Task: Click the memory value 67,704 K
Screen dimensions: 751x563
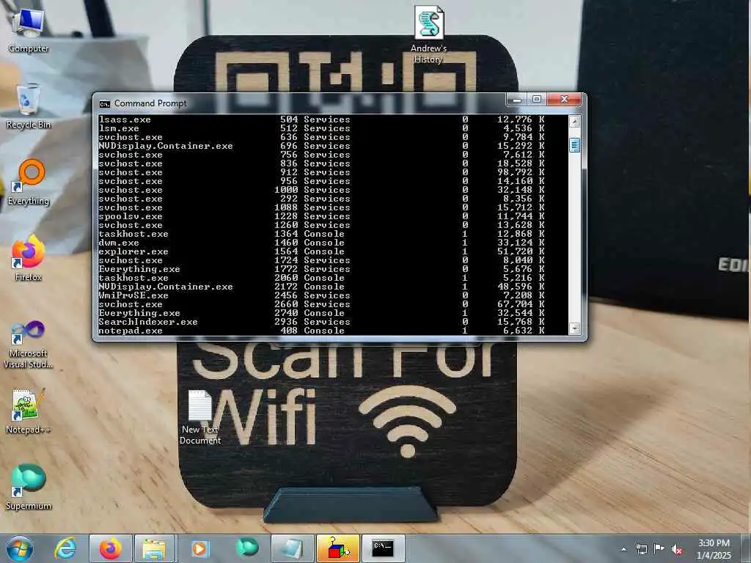Action: (x=521, y=304)
